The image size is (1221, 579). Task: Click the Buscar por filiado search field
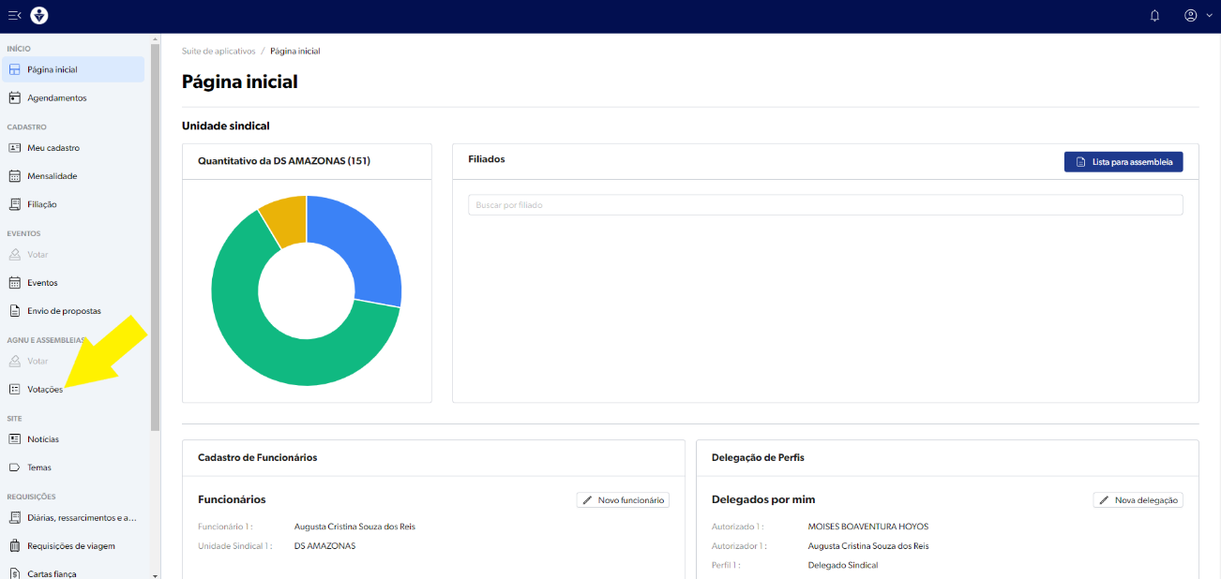[825, 205]
